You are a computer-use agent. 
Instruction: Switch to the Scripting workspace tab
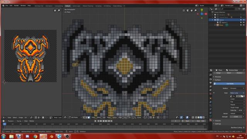[98, 6]
